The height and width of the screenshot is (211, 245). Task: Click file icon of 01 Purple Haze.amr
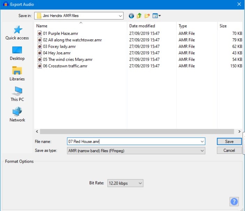pyautogui.click(x=40, y=33)
